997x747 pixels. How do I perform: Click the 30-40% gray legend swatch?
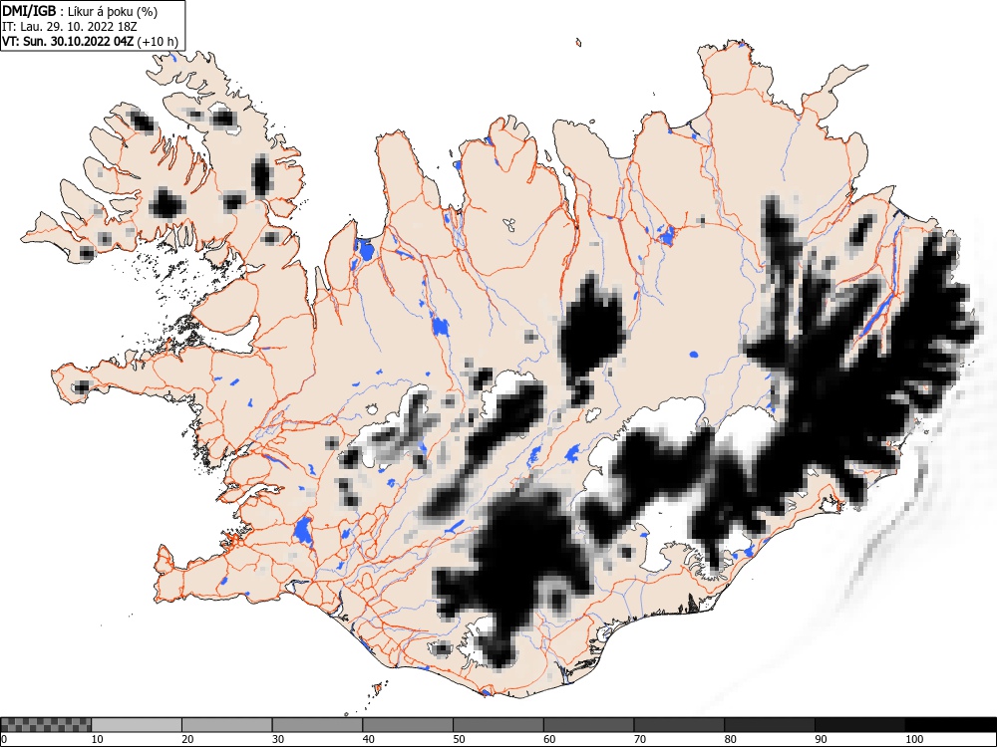pyautogui.click(x=317, y=725)
